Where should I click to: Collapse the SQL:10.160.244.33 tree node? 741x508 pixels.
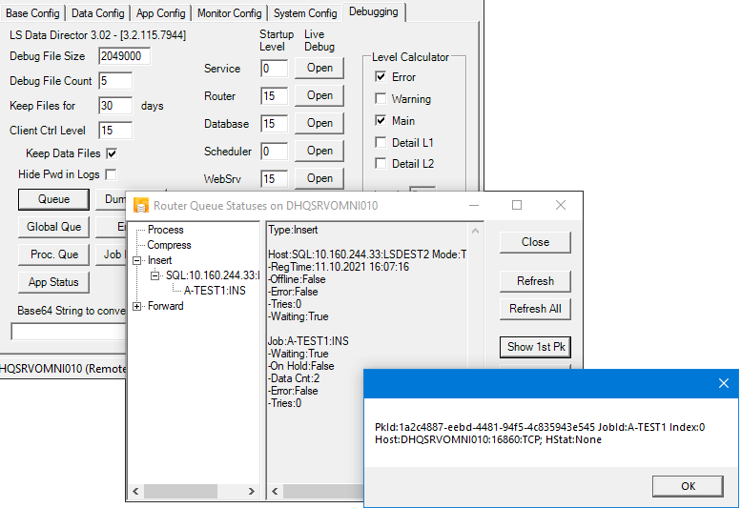pos(155,275)
